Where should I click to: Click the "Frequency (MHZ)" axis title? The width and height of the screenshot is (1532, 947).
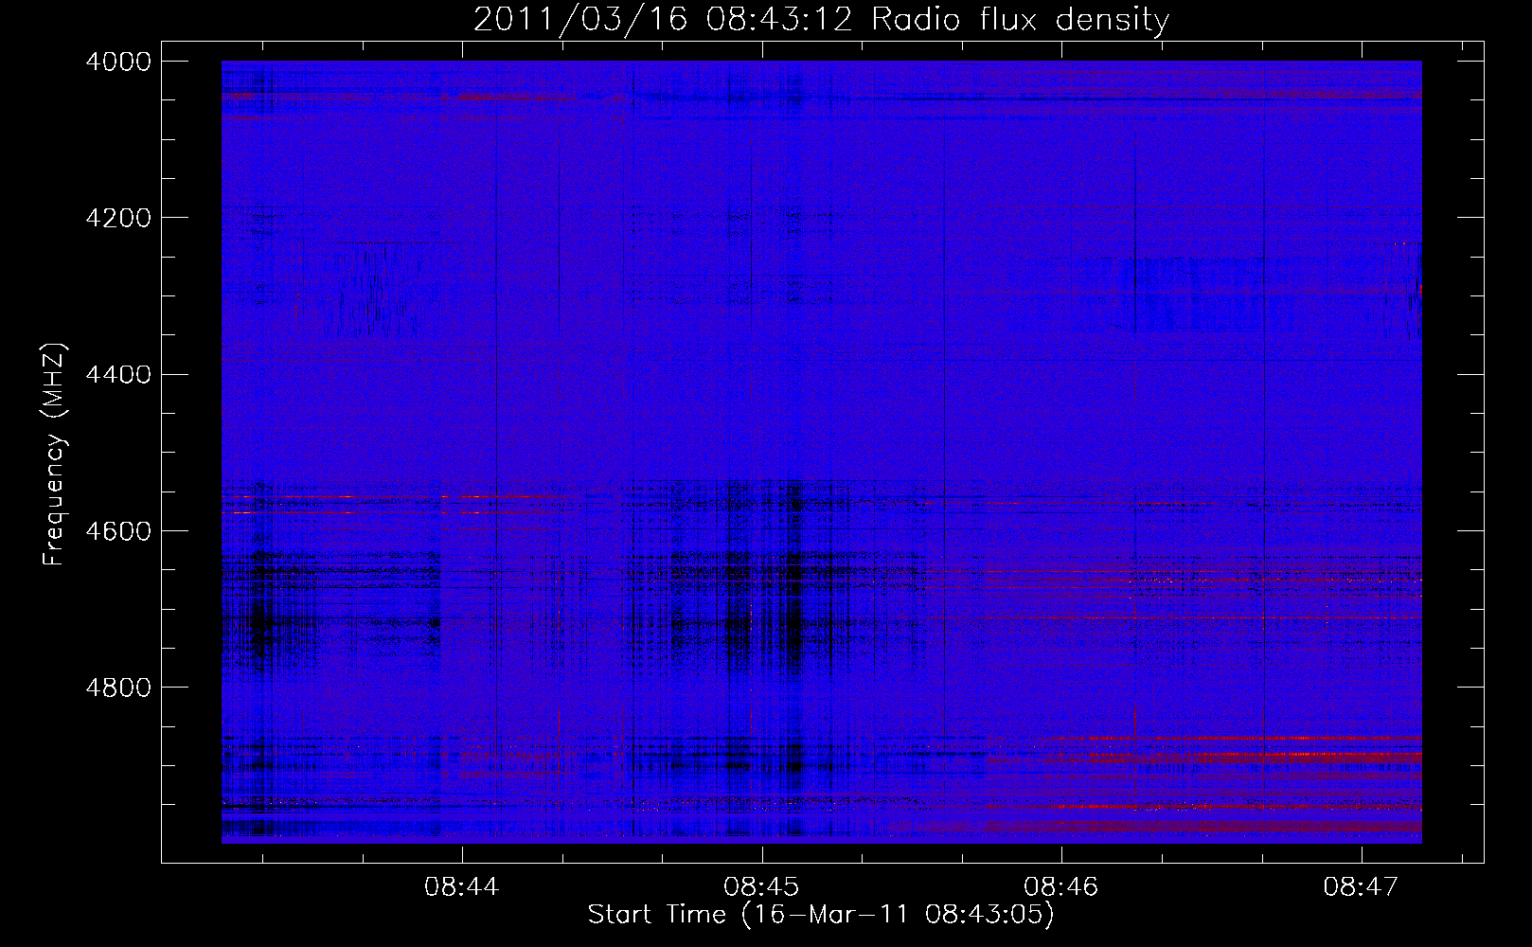[54, 455]
